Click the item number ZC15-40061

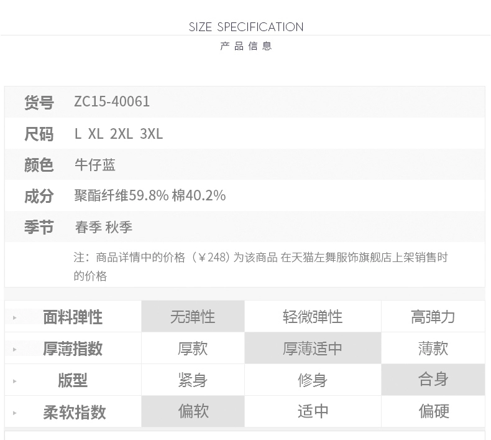(112, 101)
